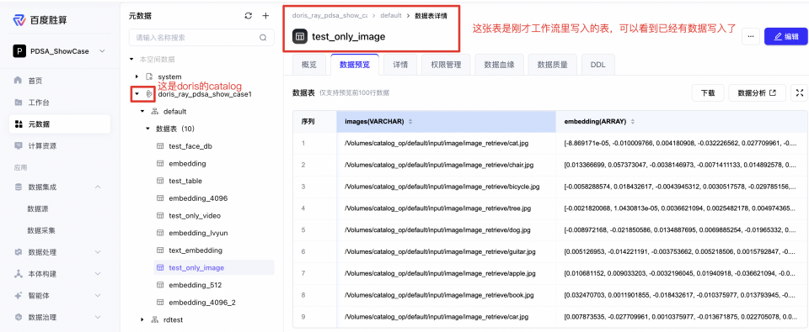Collapse the 数据集成 menu chevron
The height and width of the screenshot is (332, 809).
click(98, 187)
